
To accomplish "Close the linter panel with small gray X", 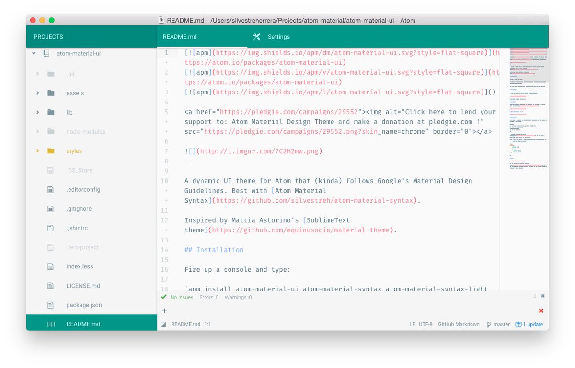I will click(543, 296).
